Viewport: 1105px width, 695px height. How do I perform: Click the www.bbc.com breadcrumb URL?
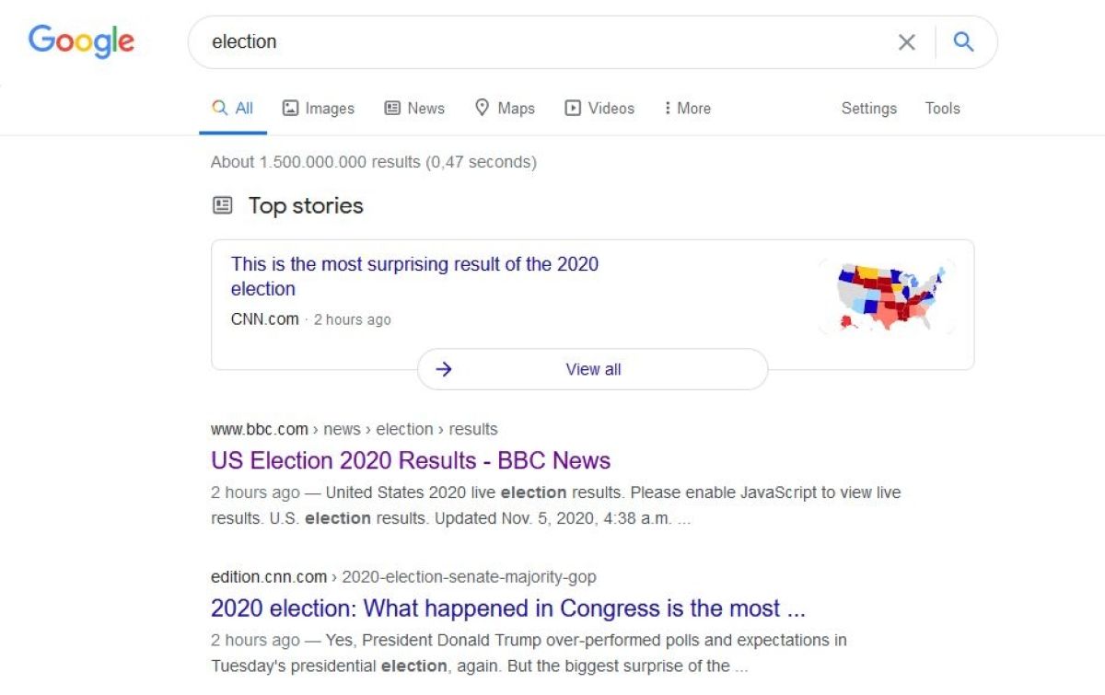(260, 429)
